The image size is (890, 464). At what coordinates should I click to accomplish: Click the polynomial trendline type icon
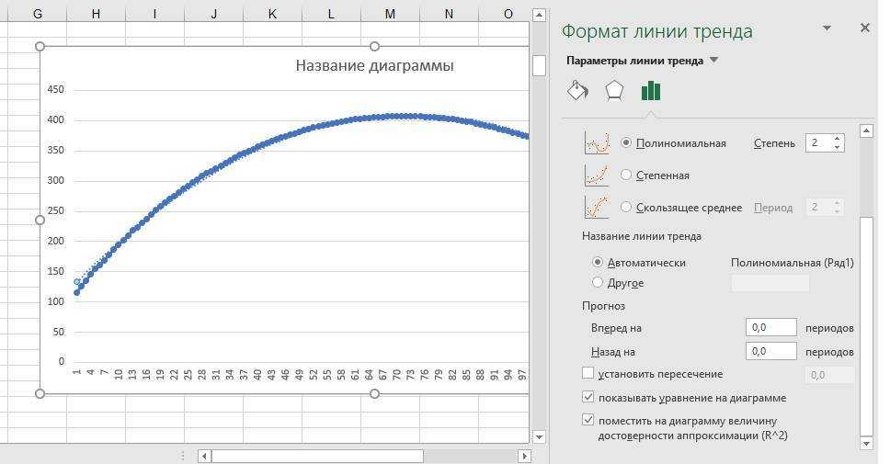click(x=597, y=143)
